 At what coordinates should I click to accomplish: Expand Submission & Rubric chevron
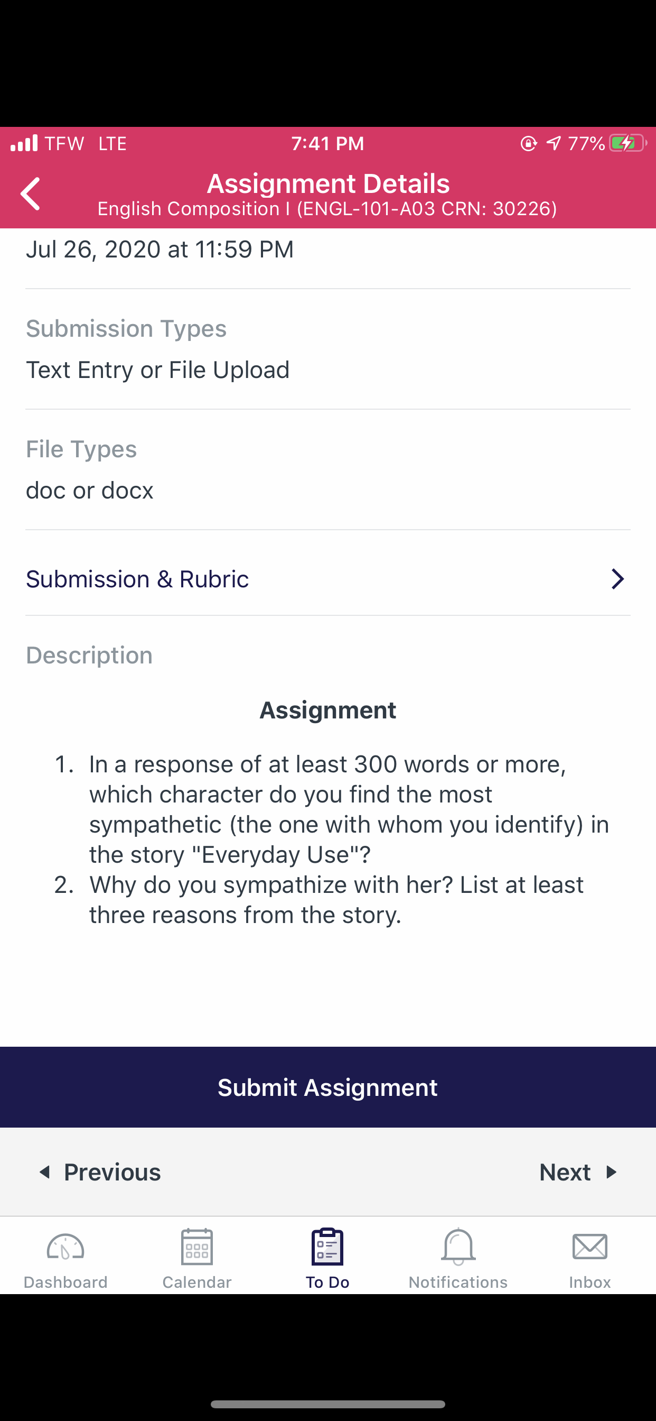(x=617, y=579)
